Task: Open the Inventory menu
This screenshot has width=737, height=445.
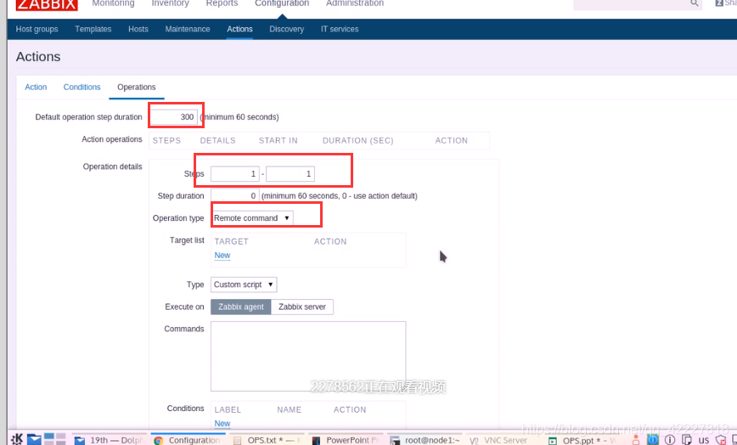Action: (x=170, y=3)
